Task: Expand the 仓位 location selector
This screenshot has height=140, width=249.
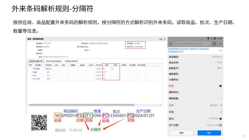Action: (x=221, y=112)
